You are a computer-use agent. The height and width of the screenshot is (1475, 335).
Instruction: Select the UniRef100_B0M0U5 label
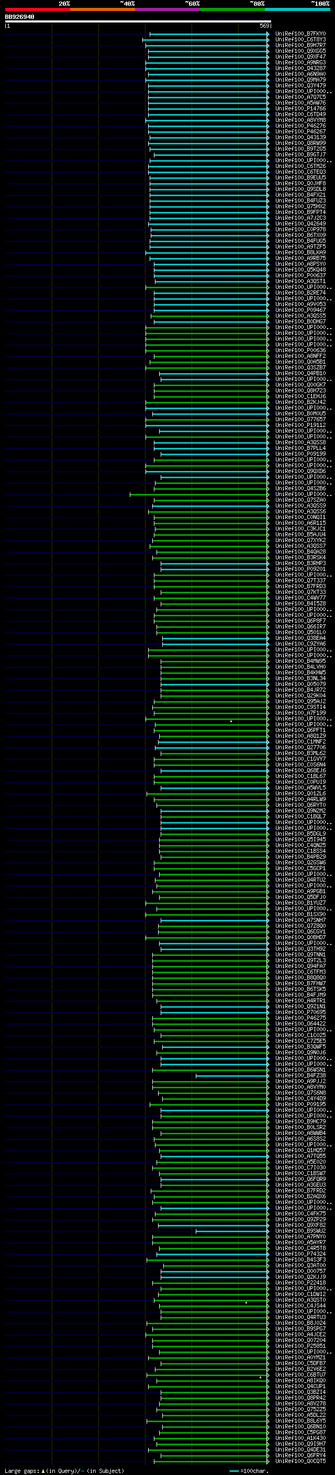tap(300, 413)
